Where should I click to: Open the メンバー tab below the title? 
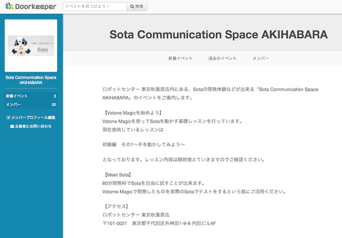(x=260, y=59)
